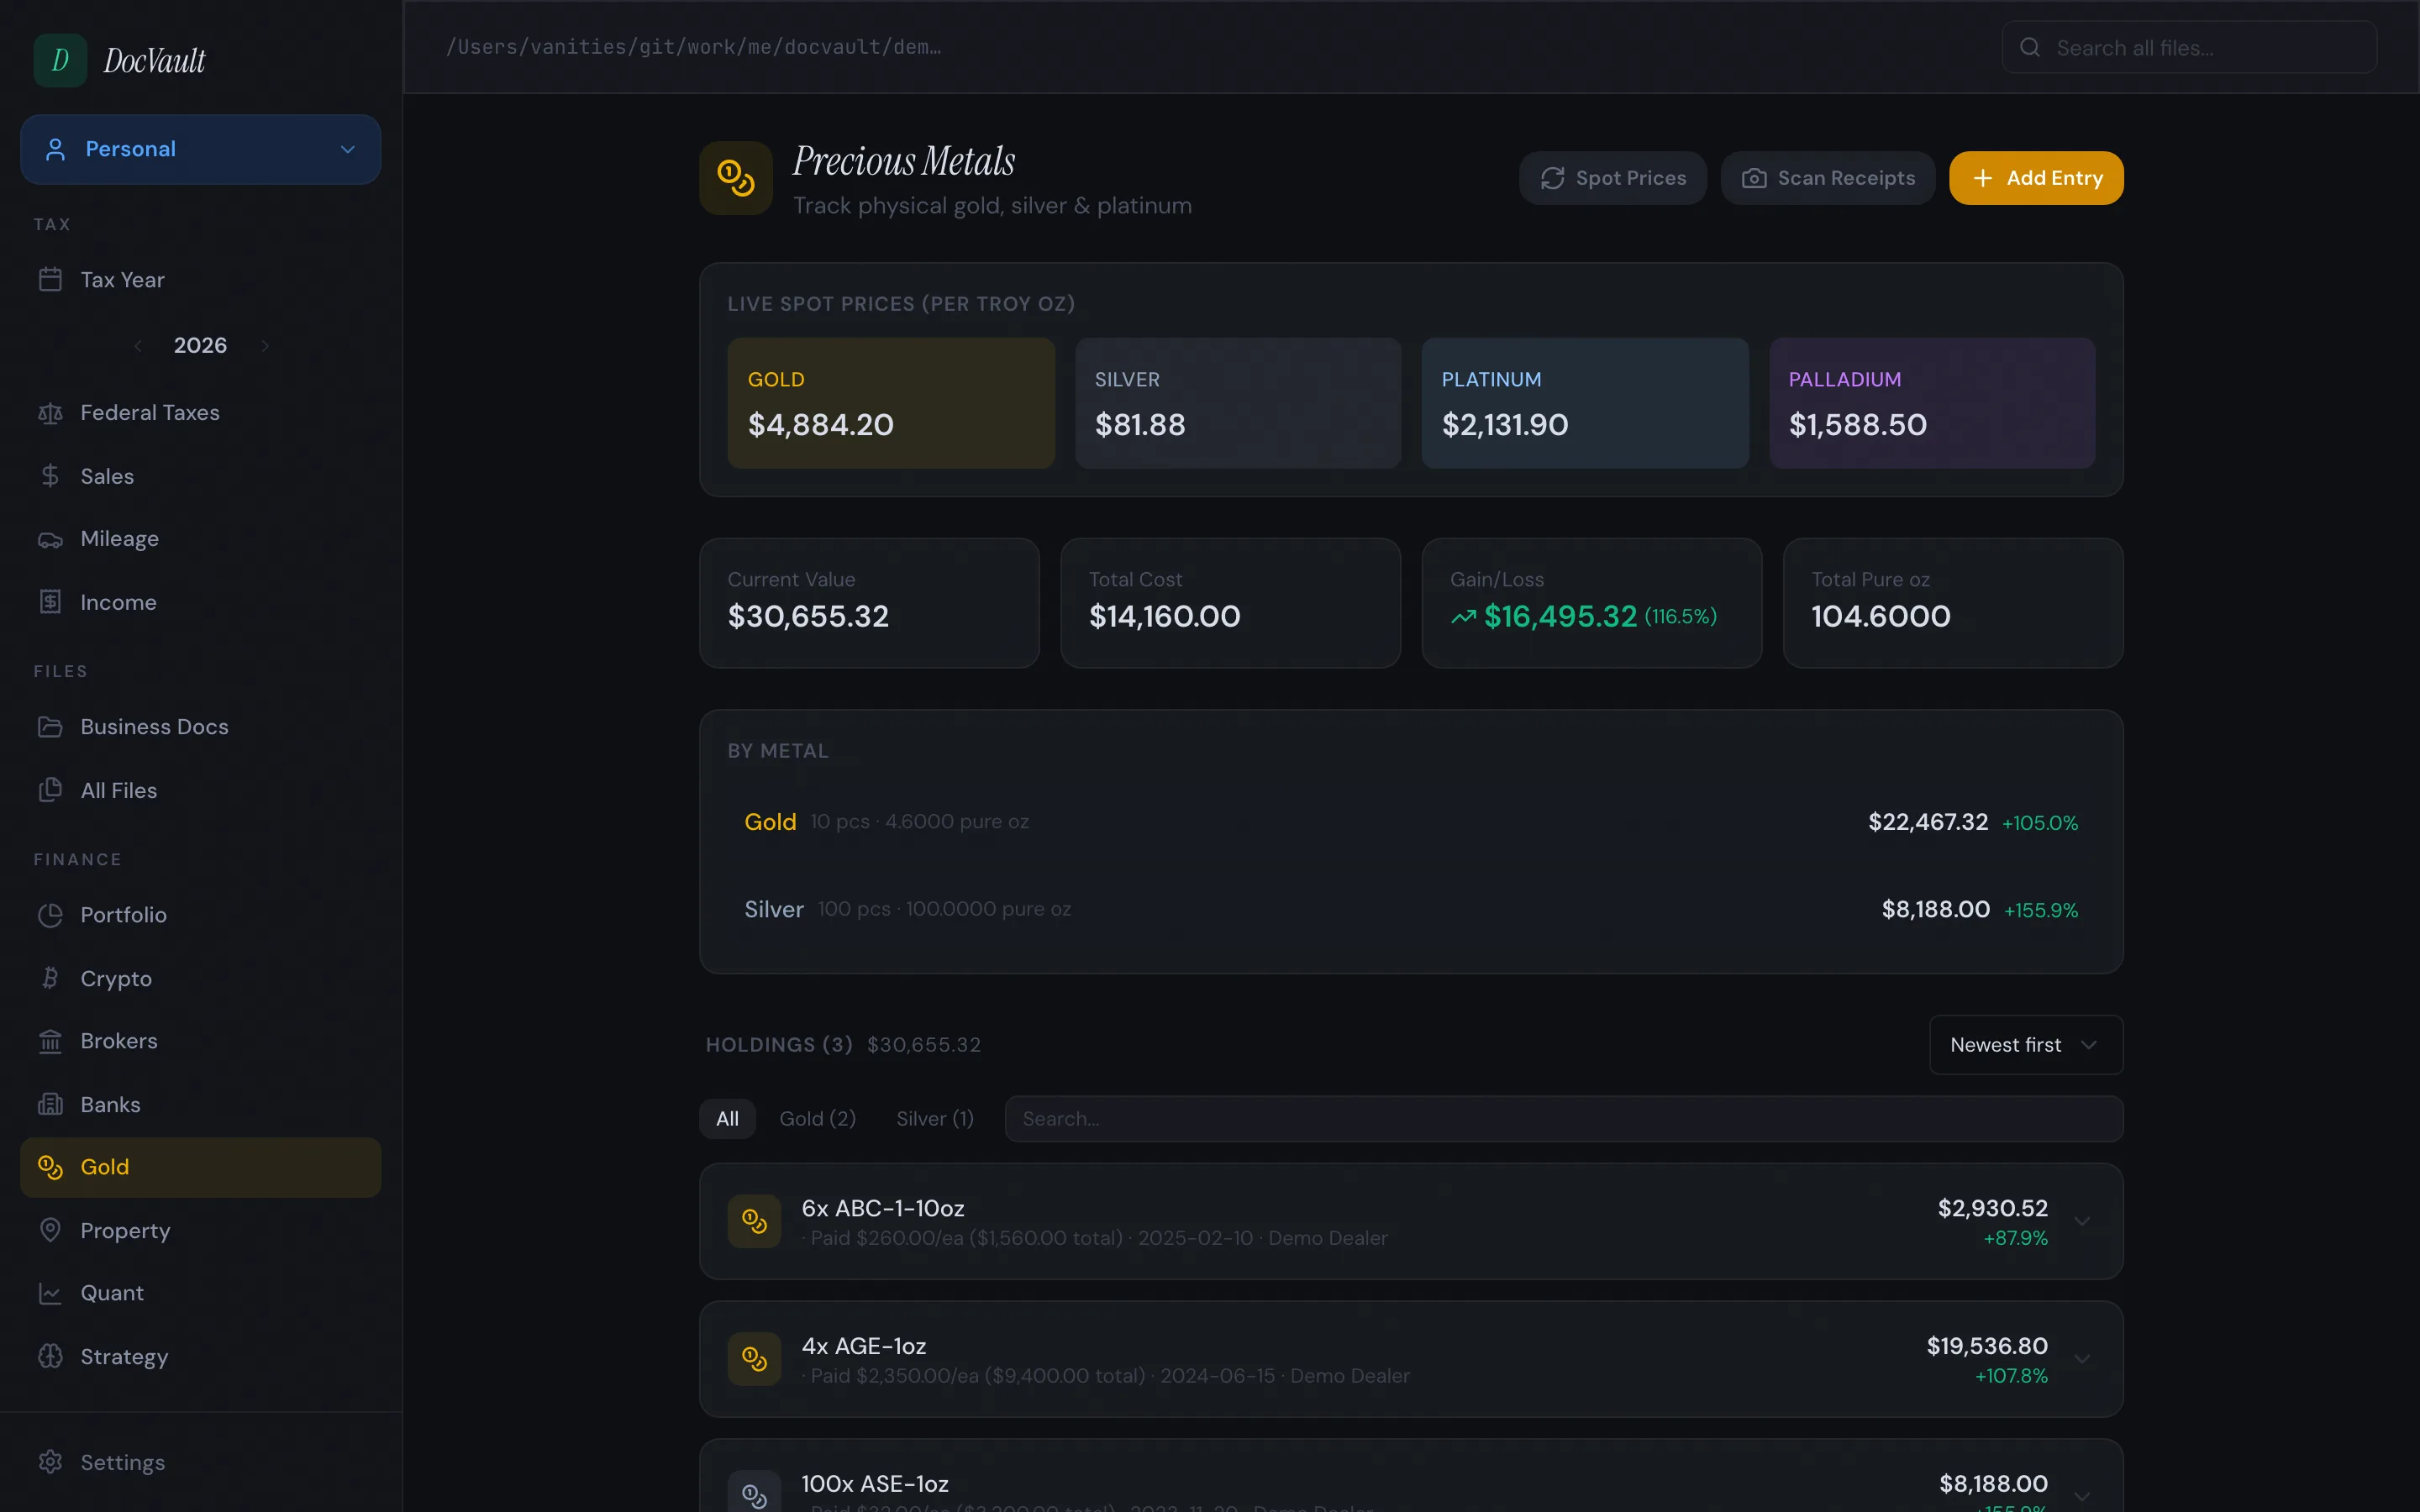Click Current Value $30,655.32
2420x1512 pixels.
[x=808, y=616]
